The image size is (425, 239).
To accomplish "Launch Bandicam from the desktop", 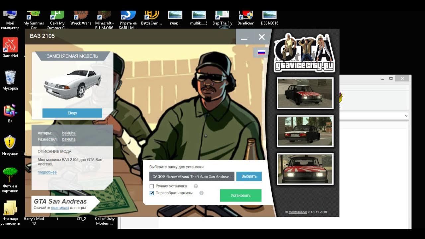I will (x=246, y=18).
